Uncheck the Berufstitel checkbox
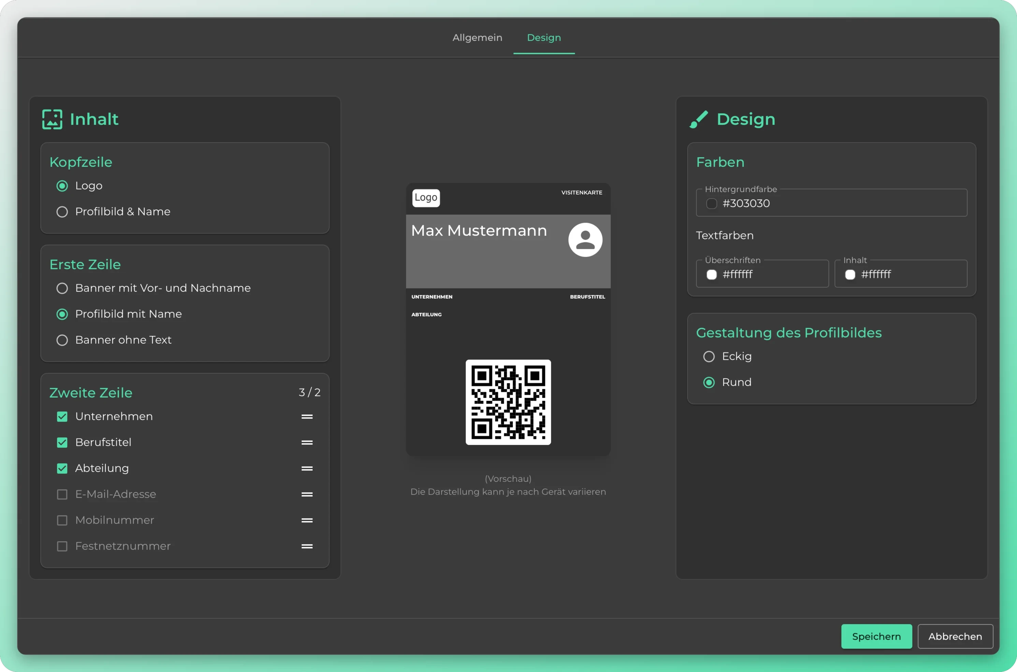The width and height of the screenshot is (1017, 672). tap(62, 442)
